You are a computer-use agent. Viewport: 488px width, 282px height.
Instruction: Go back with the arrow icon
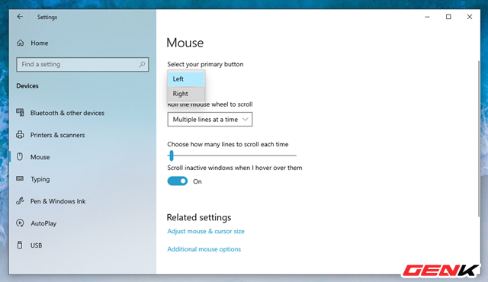20,17
